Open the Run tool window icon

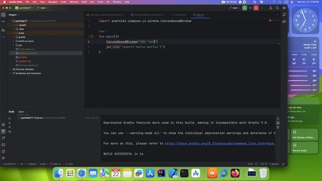pyautogui.click(x=4, y=138)
